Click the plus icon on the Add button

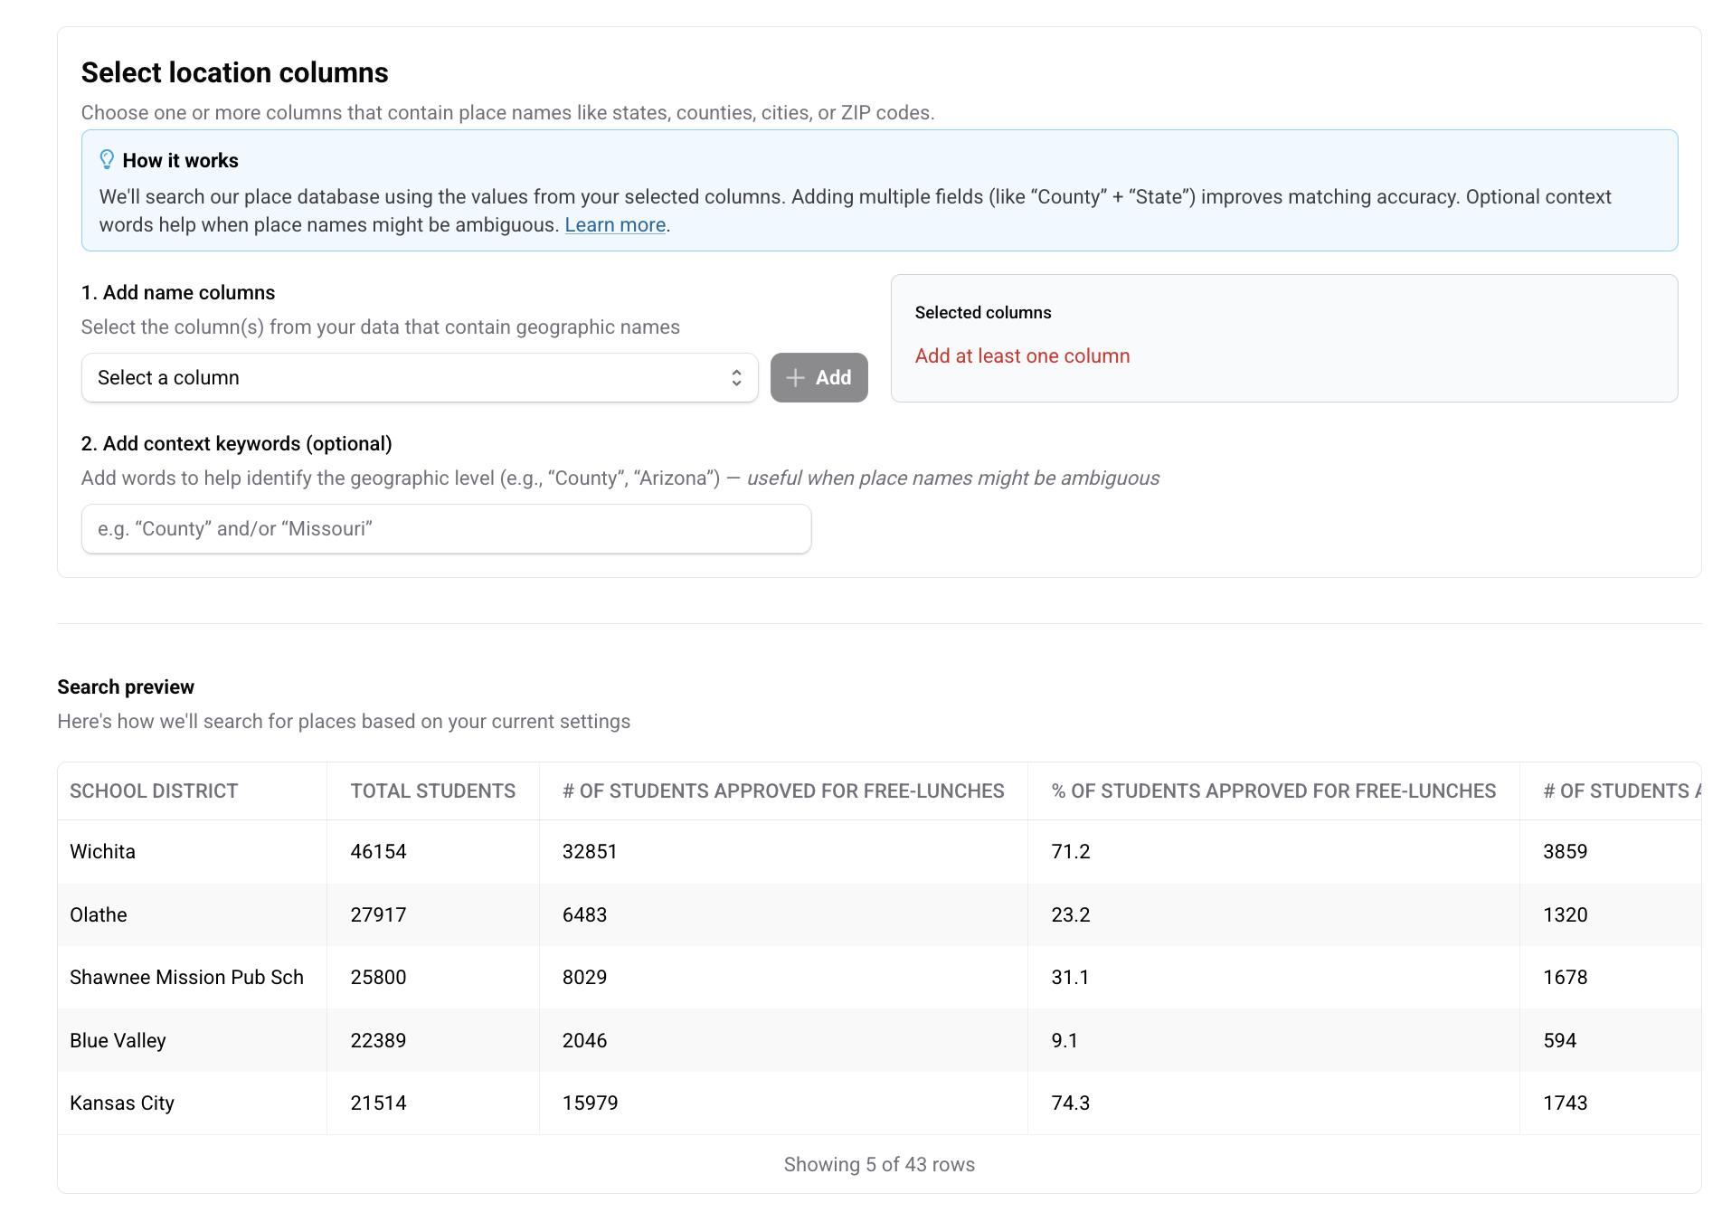[x=796, y=378]
